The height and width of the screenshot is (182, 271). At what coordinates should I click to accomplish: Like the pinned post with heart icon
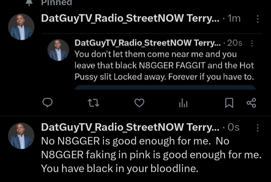tap(139, 103)
